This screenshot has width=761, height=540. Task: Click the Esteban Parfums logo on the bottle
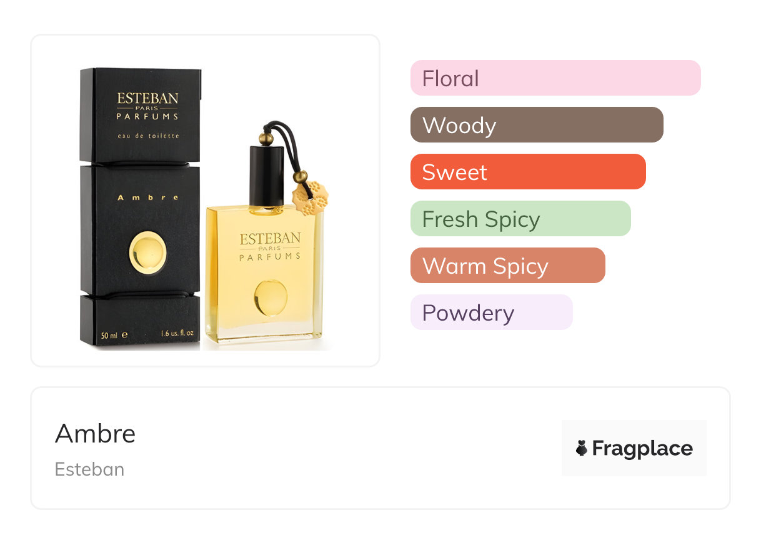[270, 246]
